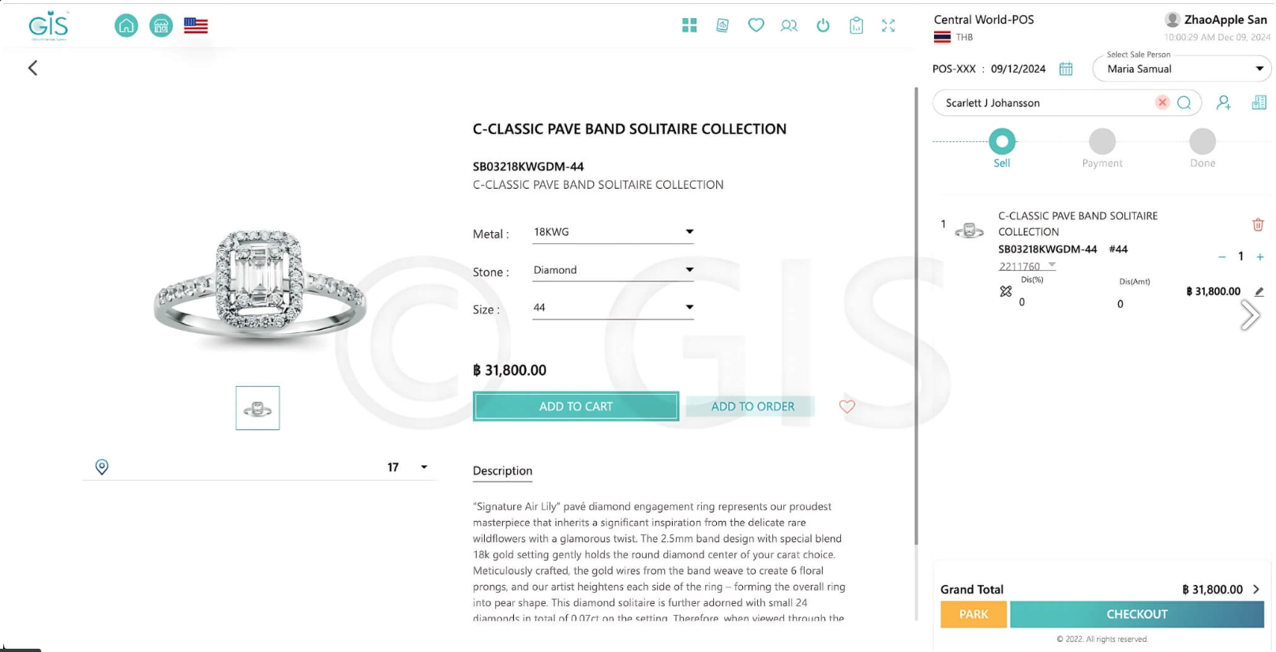Delete cart item with trash icon

point(1258,225)
